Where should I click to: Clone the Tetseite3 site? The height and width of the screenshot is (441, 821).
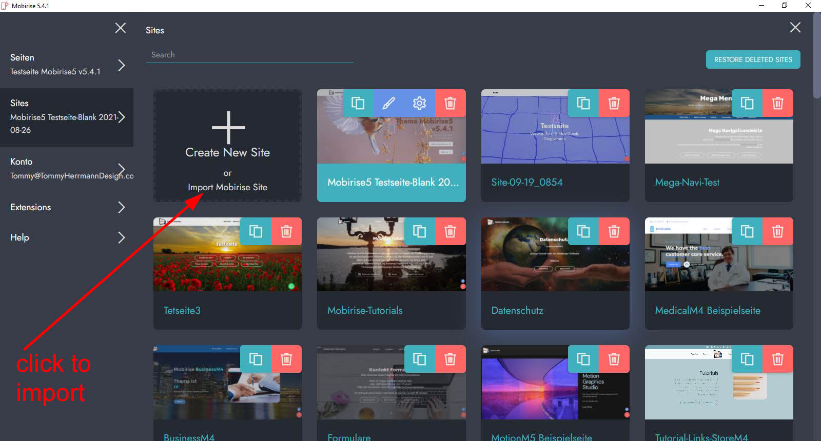(256, 231)
